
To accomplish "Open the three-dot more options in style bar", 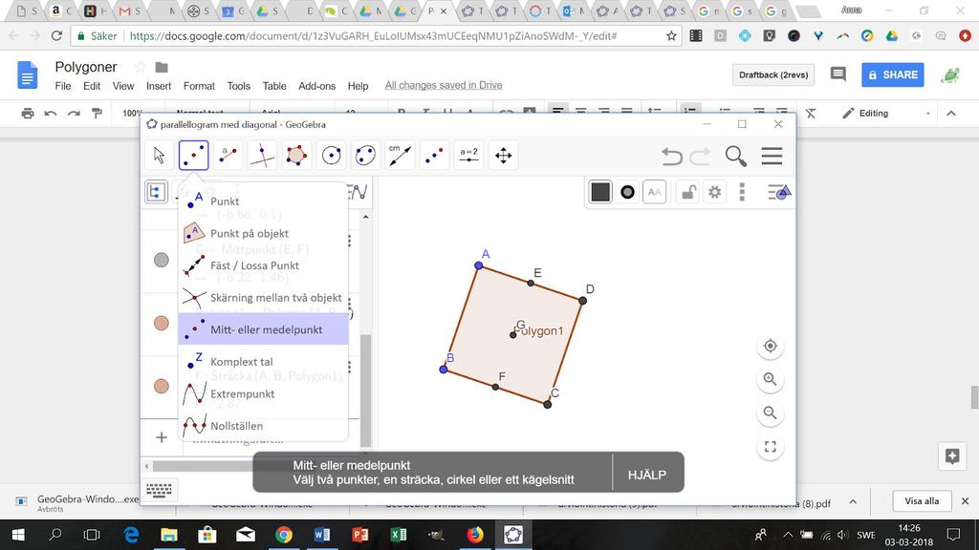I will [x=742, y=192].
